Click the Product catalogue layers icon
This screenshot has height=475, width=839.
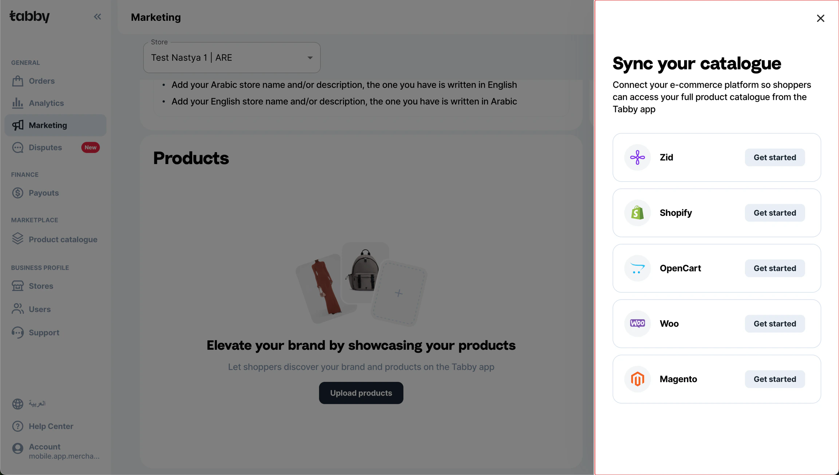click(x=17, y=238)
